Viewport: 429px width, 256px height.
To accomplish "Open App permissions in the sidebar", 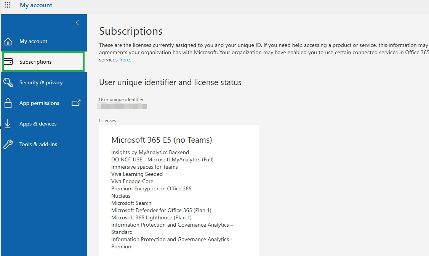I will point(39,103).
